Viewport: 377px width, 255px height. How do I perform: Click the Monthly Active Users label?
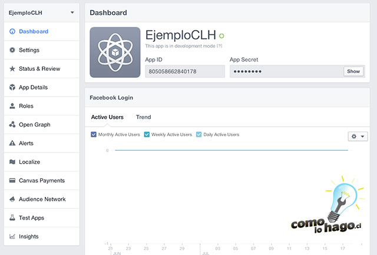(x=119, y=135)
